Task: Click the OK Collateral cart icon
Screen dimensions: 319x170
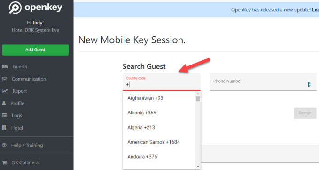Action: pyautogui.click(x=5, y=162)
